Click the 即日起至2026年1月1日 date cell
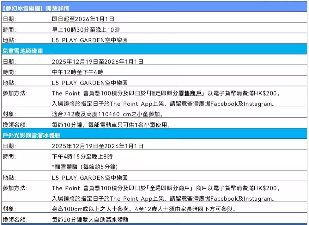The height and width of the screenshot is (225, 309). [x=83, y=19]
